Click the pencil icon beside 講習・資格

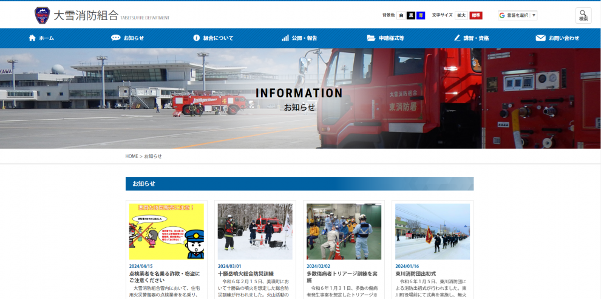457,38
